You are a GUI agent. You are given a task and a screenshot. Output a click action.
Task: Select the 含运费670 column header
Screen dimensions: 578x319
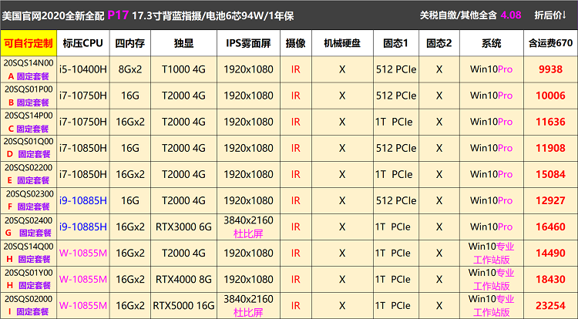point(550,42)
